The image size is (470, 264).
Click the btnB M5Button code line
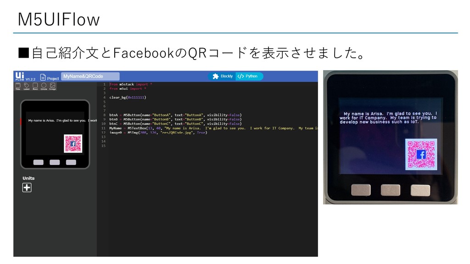(175, 119)
